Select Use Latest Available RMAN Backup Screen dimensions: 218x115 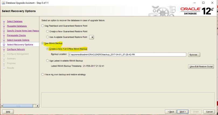[48, 61]
